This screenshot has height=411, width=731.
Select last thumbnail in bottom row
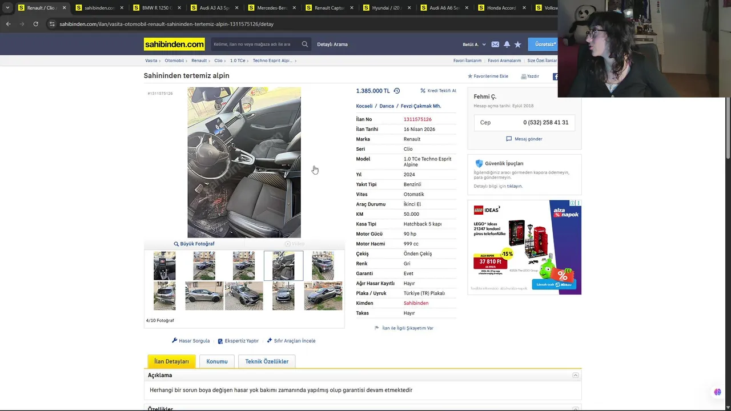pos(323,296)
